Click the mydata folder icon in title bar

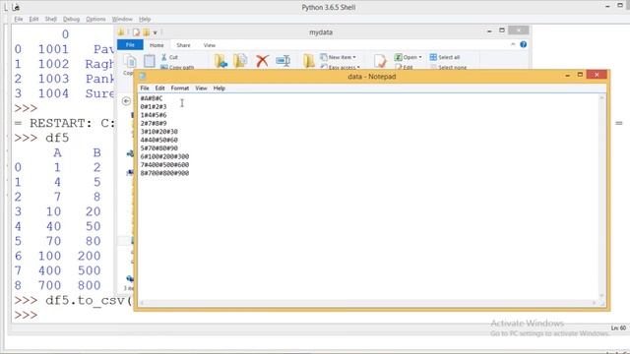tap(121, 32)
